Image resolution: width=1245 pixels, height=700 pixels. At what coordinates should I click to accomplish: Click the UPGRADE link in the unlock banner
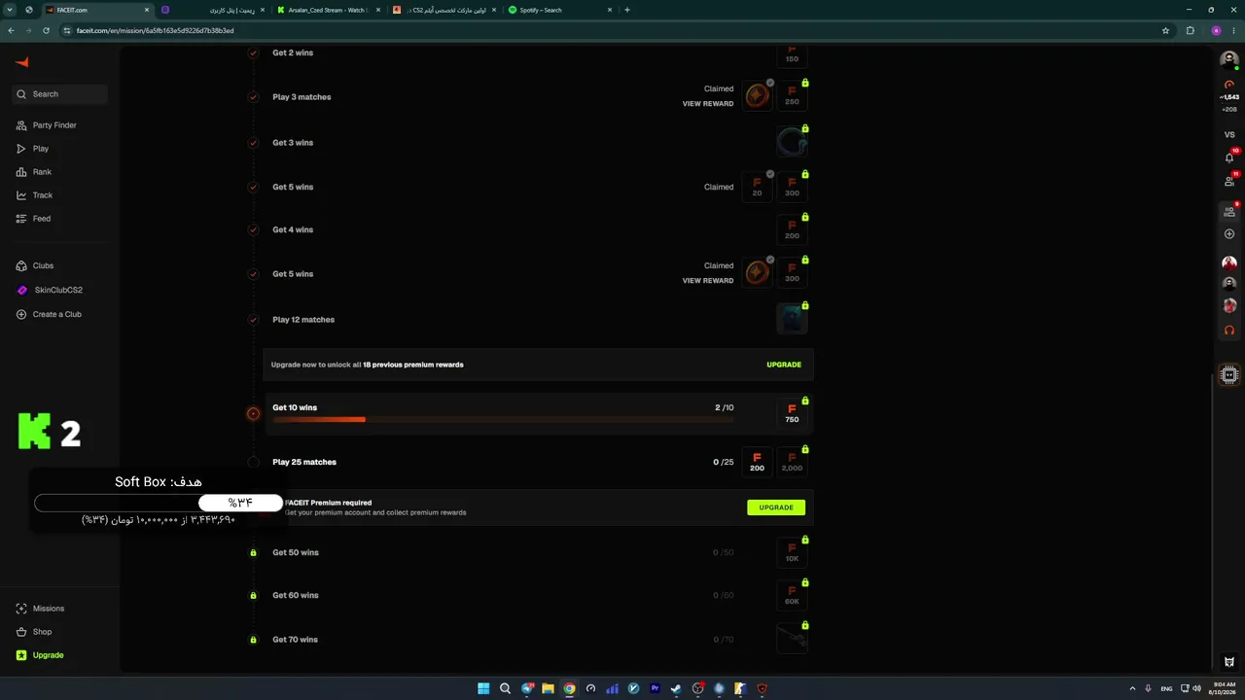tap(784, 365)
